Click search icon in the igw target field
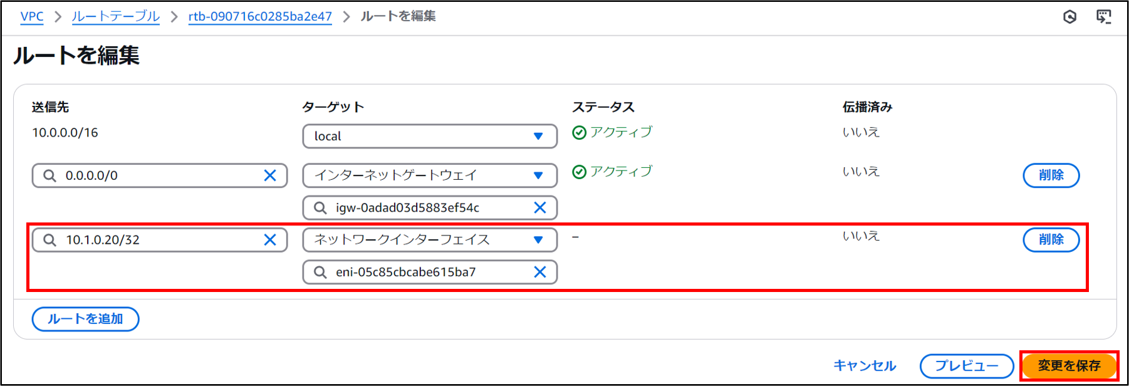1129x386 pixels. click(320, 208)
